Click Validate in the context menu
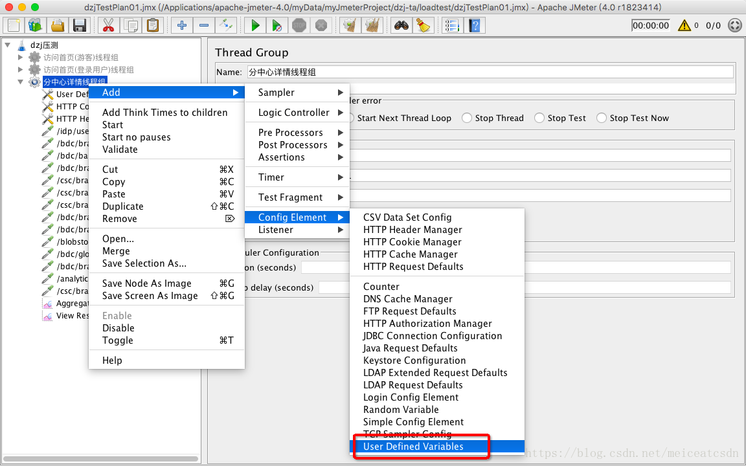 [x=166, y=150]
